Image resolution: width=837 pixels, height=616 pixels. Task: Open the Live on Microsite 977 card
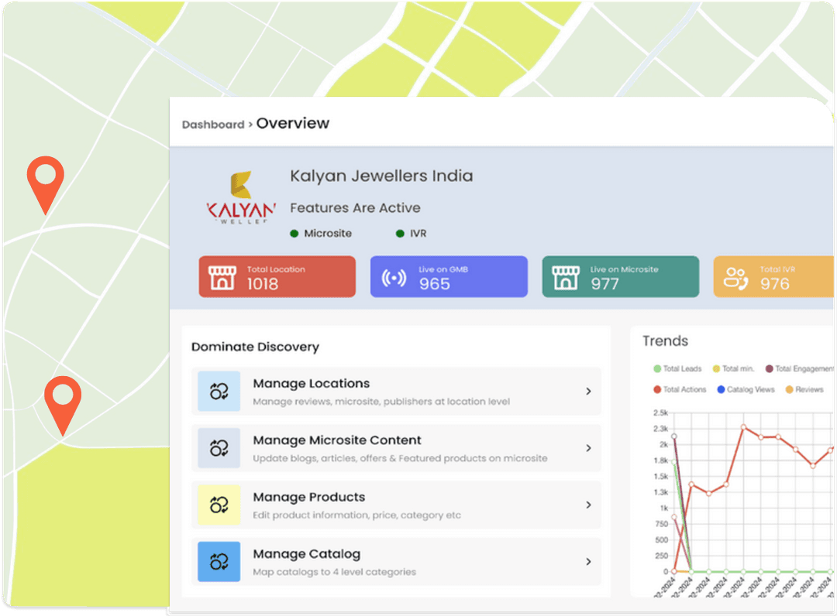click(x=620, y=276)
